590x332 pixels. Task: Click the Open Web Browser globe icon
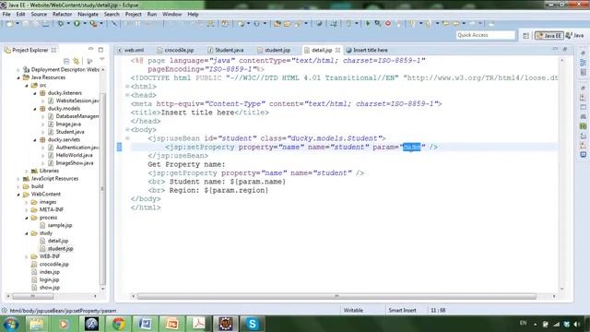coord(319,24)
